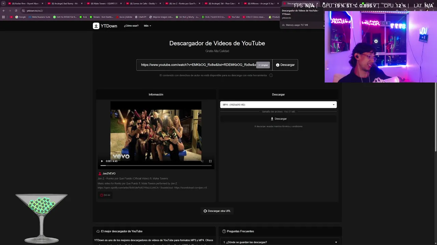437x245 pixels.
Task: Enter fullscreen on the video preview
Action: point(210,161)
